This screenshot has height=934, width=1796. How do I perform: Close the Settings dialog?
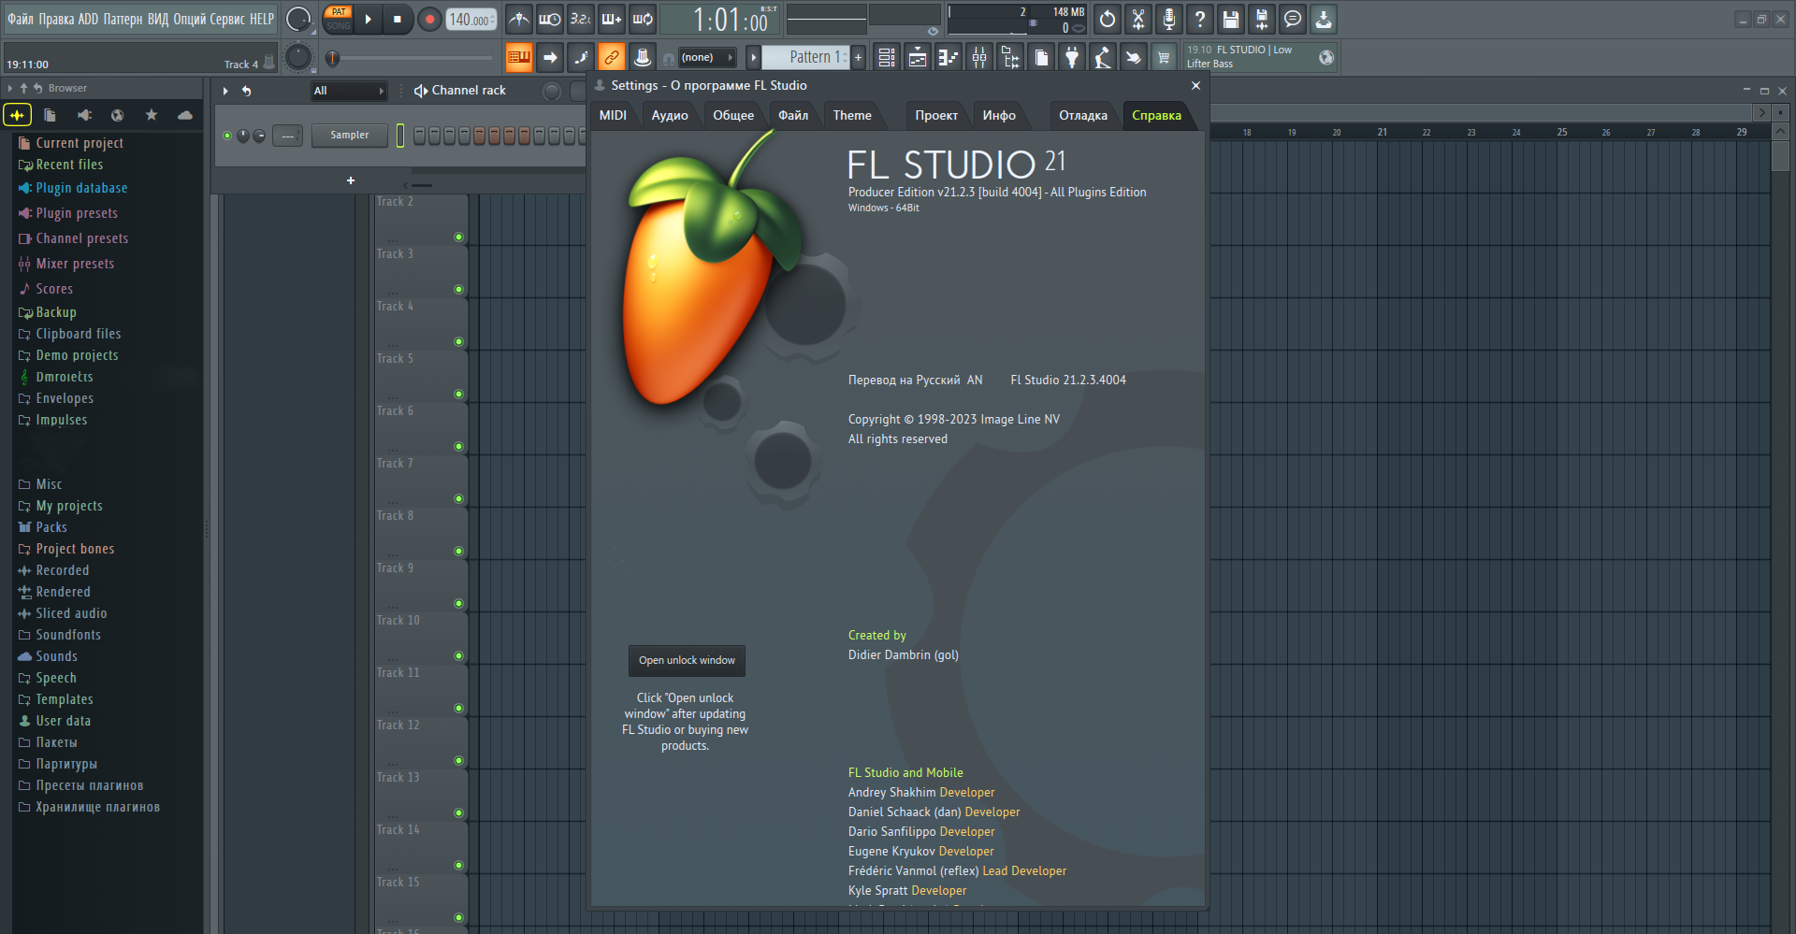pyautogui.click(x=1195, y=85)
